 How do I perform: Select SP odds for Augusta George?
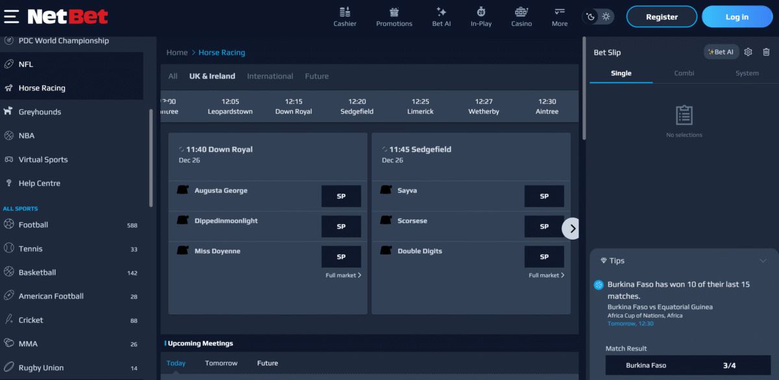(x=341, y=196)
